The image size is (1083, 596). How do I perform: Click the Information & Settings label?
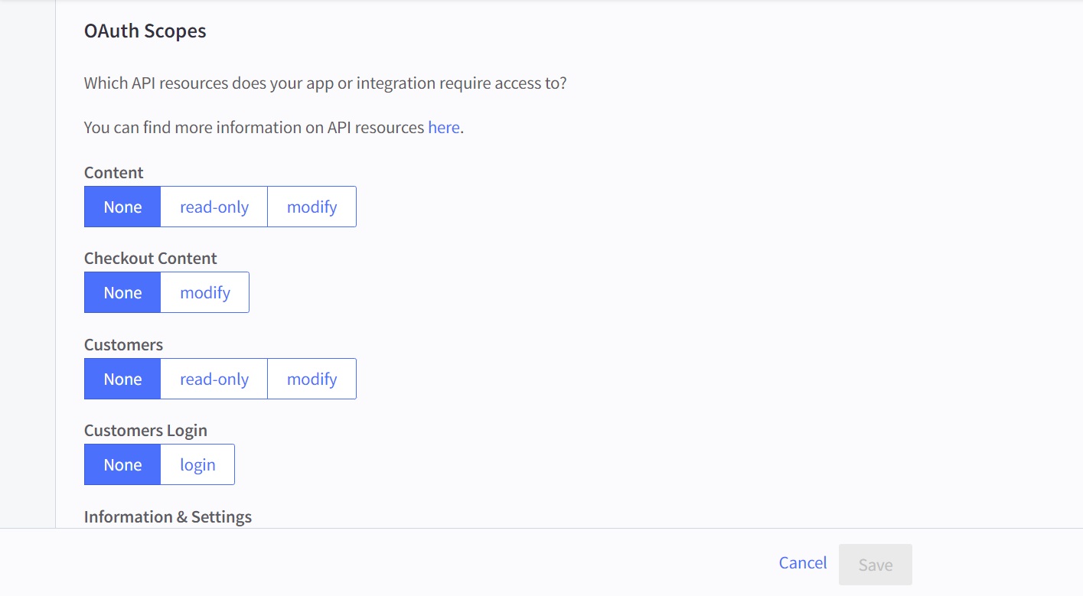pyautogui.click(x=168, y=517)
